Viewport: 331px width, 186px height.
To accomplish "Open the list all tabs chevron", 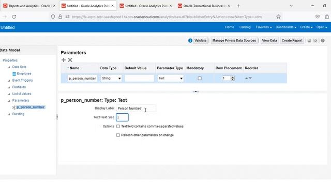I will point(291,6).
